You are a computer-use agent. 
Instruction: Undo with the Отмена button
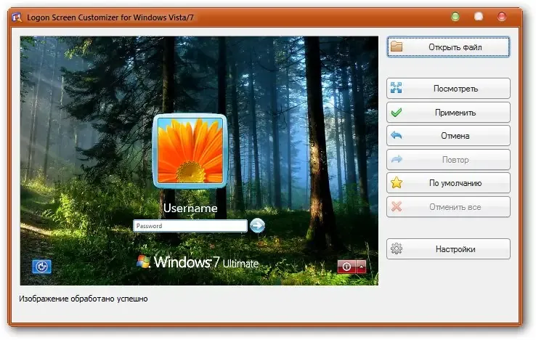pyautogui.click(x=448, y=135)
